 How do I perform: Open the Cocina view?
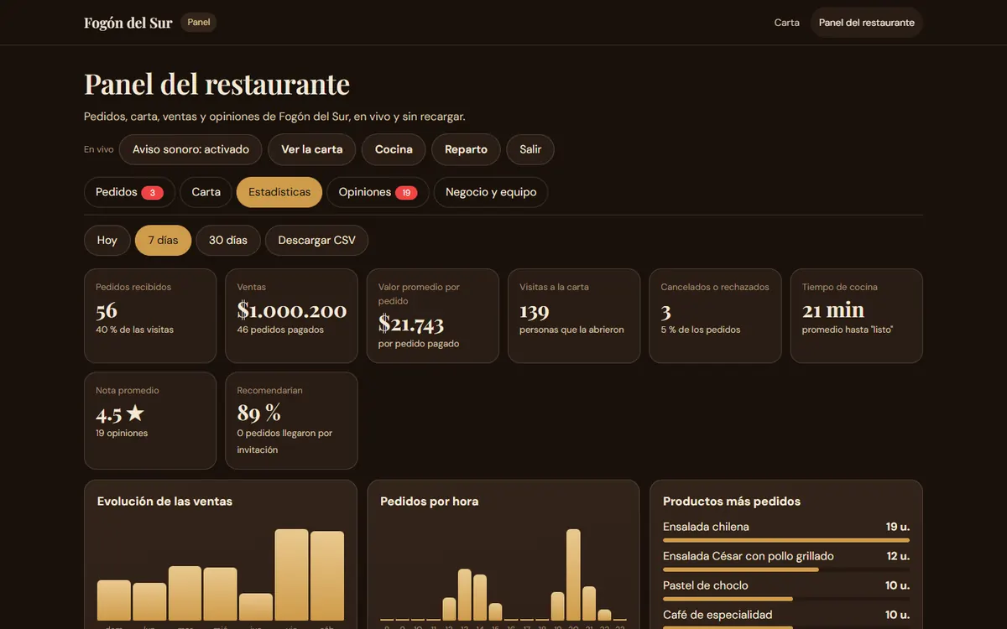[x=394, y=149]
